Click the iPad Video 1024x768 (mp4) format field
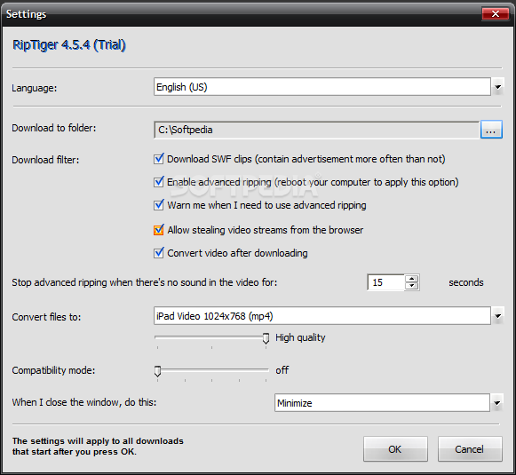 (322, 316)
